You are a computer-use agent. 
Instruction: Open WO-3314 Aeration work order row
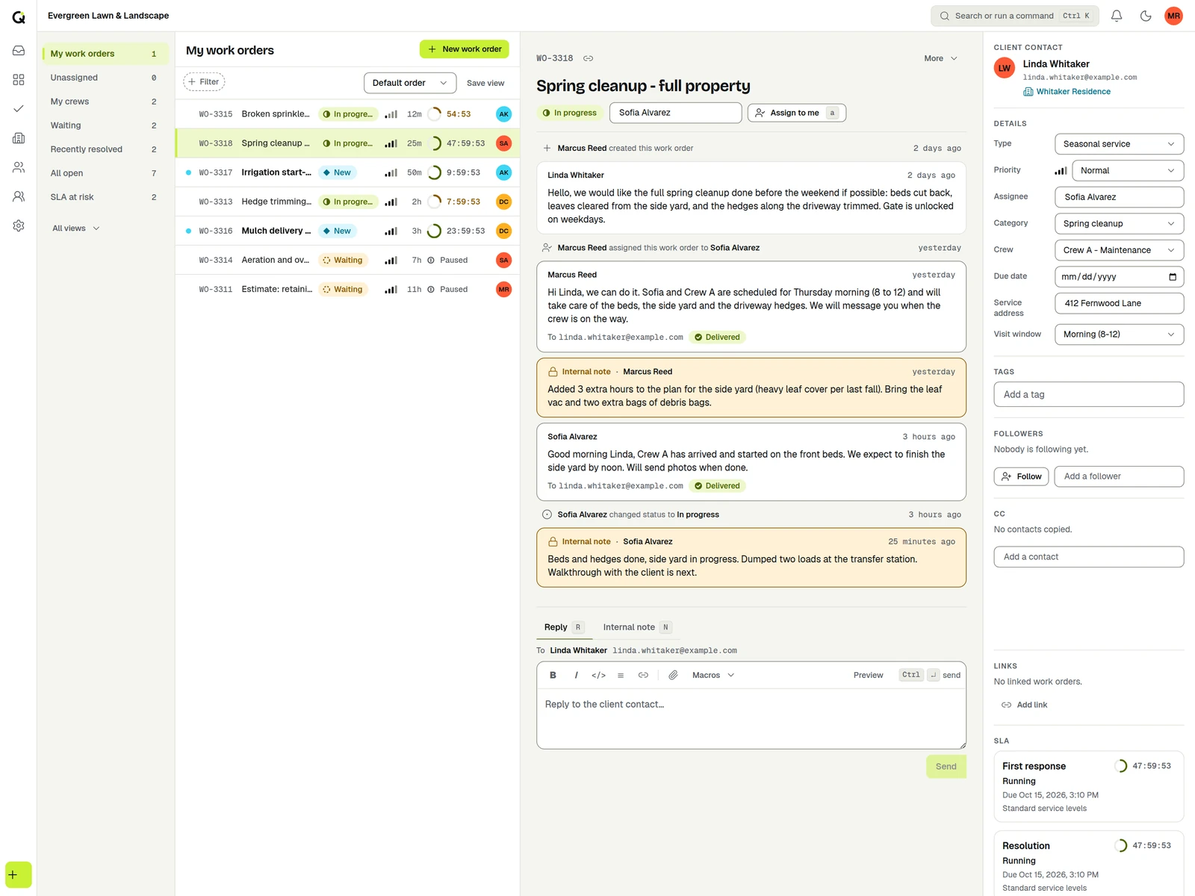tap(347, 260)
